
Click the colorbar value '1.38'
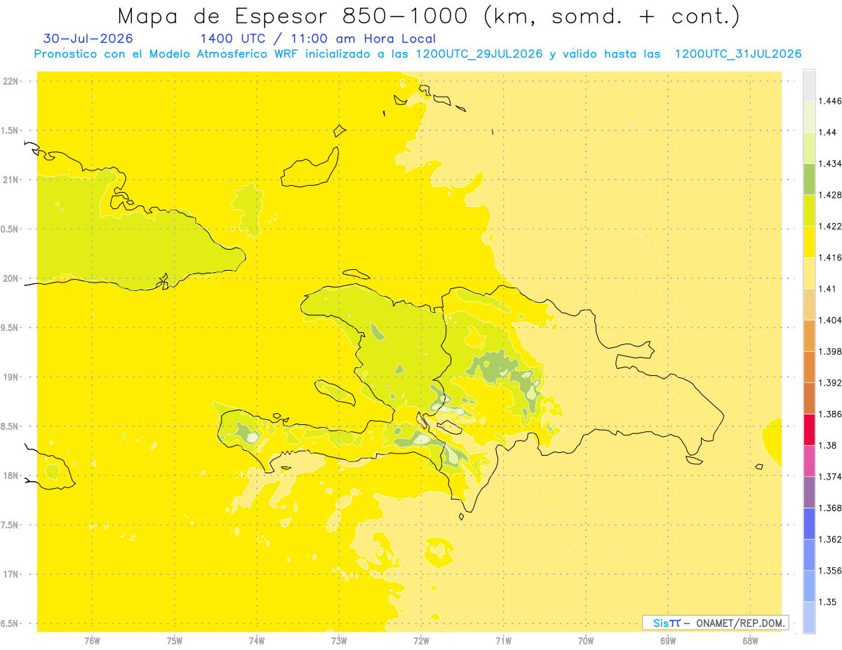828,445
